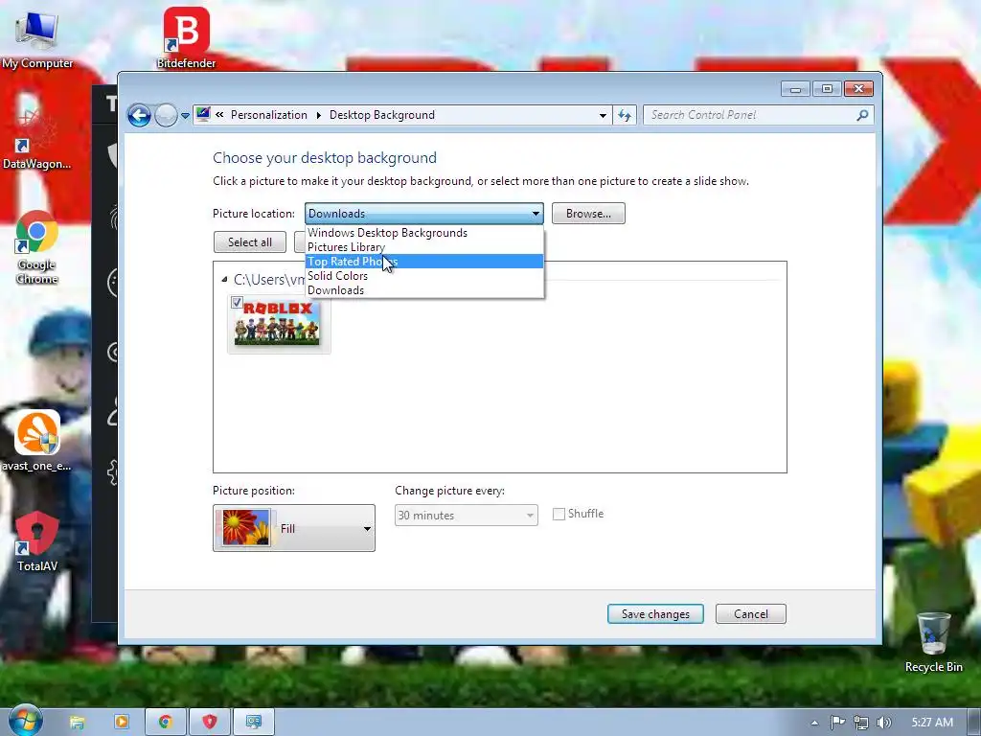Click the Windows Start orb

pos(26,722)
